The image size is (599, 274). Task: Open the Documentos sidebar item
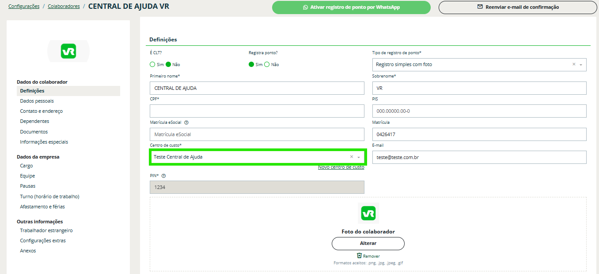click(34, 132)
